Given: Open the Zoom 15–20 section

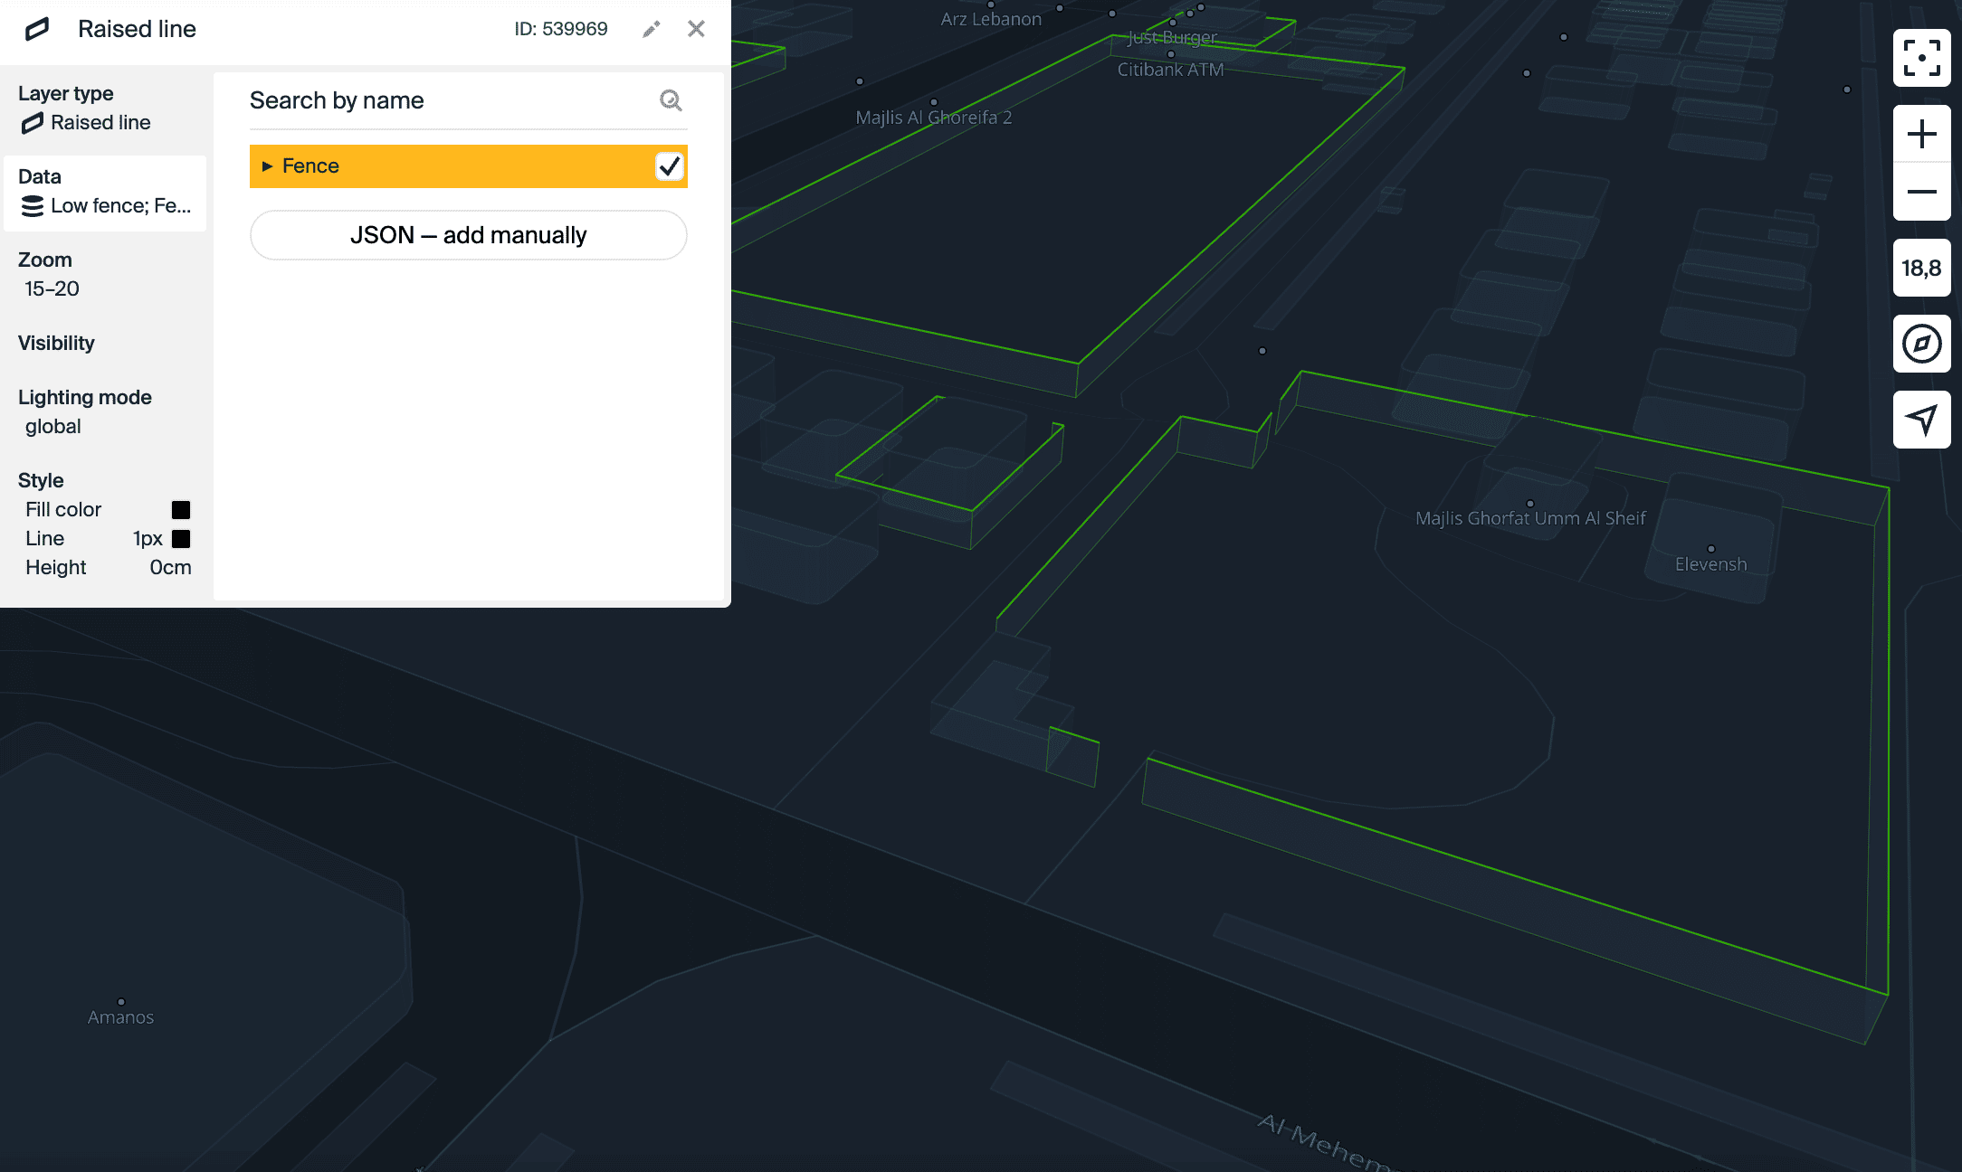Looking at the screenshot, I should 105,275.
